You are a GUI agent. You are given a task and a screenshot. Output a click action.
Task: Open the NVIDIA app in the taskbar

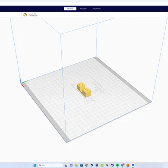pyautogui.click(x=102, y=165)
